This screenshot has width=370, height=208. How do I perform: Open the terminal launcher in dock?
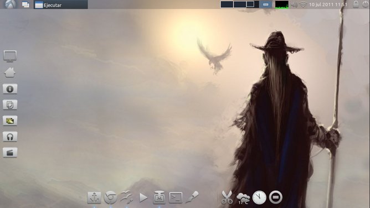point(176,197)
